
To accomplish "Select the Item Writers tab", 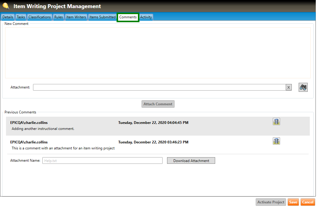I will (76, 17).
